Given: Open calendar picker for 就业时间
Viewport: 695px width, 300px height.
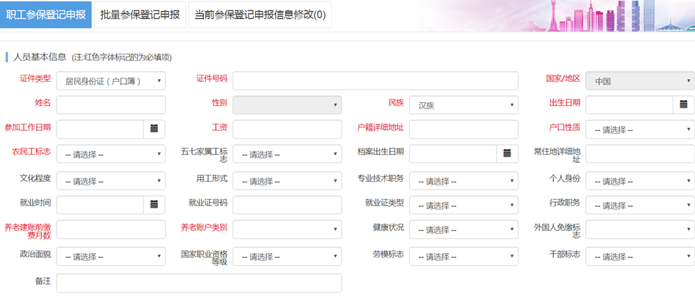Looking at the screenshot, I should pos(154,205).
